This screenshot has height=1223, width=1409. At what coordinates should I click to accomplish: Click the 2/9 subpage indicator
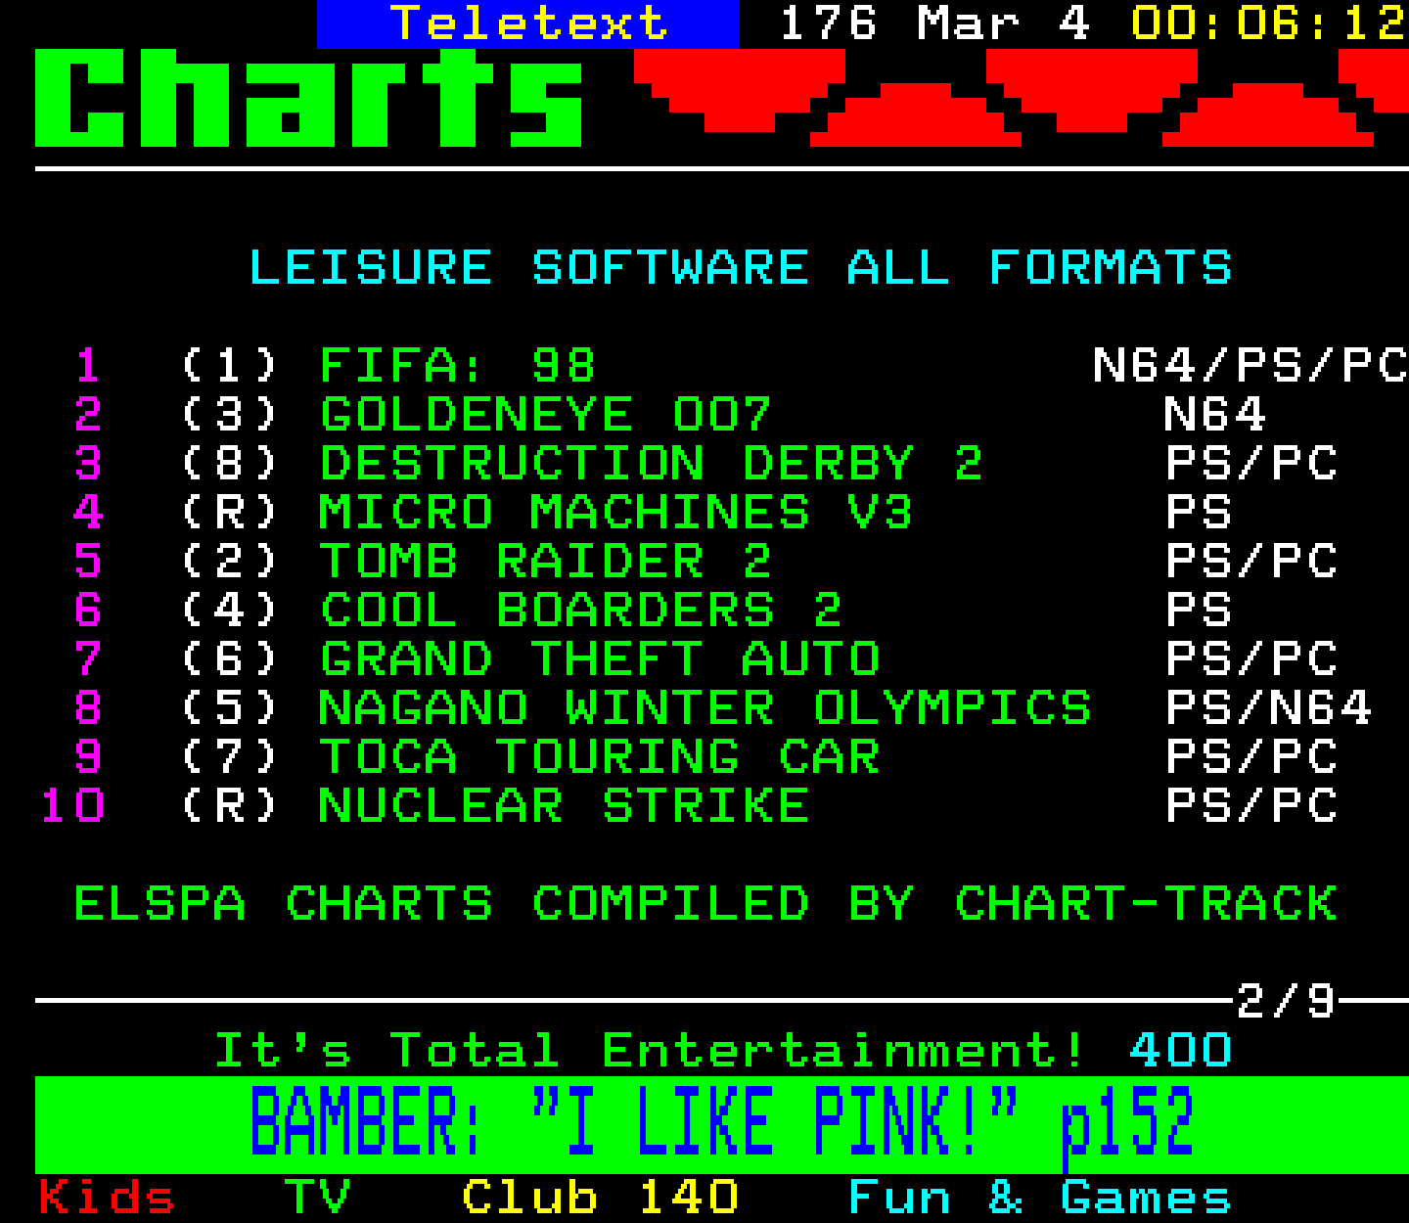coord(1286,1001)
